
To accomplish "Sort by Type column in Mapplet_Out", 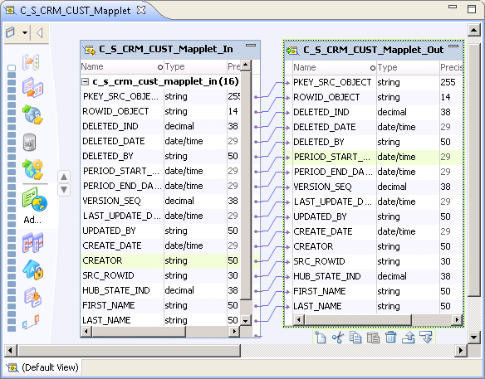I will pyautogui.click(x=408, y=67).
